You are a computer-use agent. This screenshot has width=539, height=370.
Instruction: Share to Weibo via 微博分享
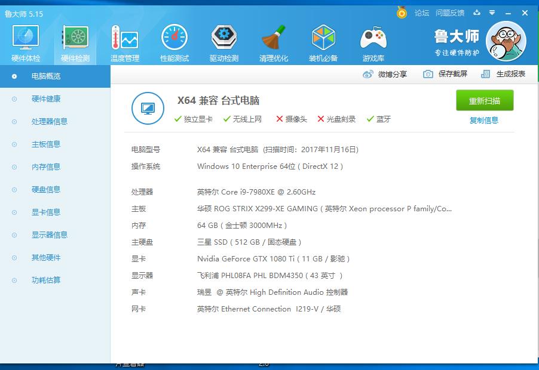tap(385, 74)
